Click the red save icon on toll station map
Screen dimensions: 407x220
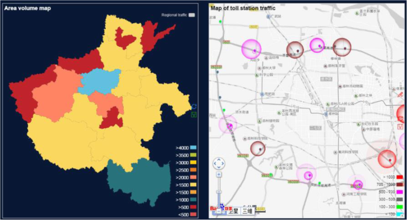(400, 126)
